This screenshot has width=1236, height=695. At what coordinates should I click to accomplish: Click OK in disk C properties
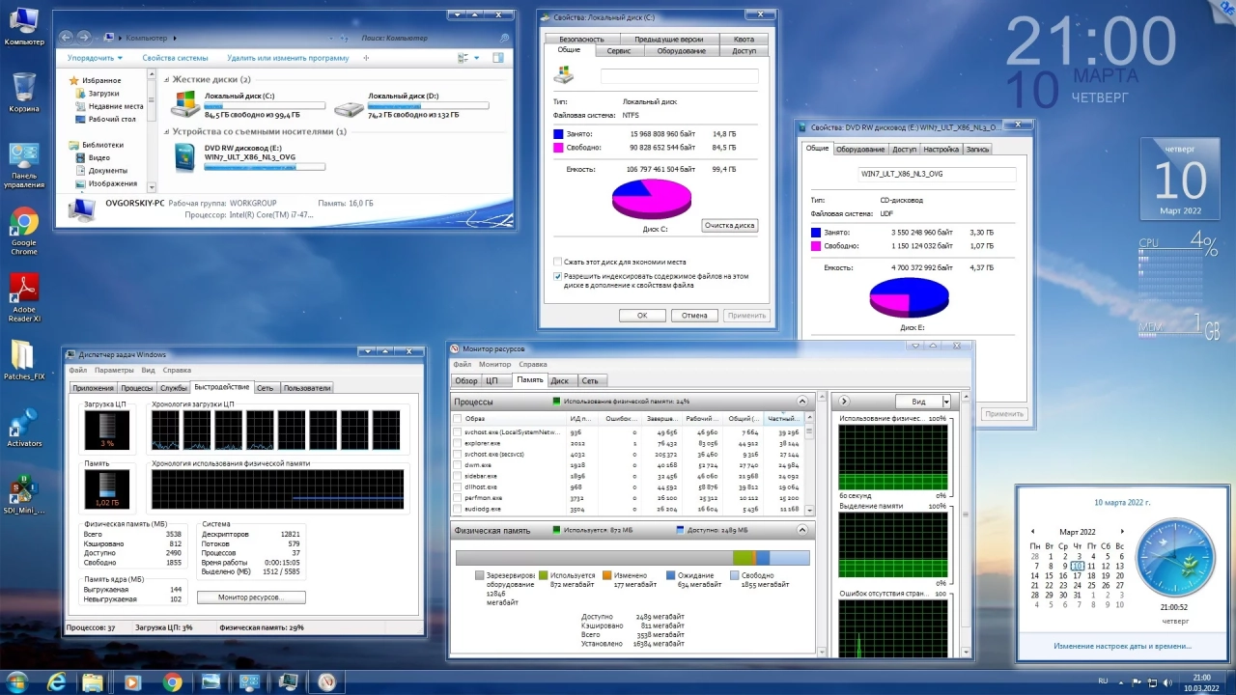point(642,316)
